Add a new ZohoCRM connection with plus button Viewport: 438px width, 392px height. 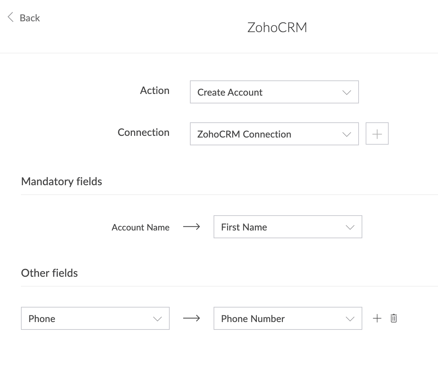[377, 134]
